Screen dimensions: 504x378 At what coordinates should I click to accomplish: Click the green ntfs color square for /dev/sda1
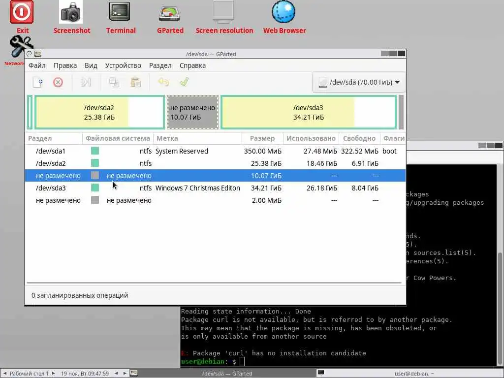point(95,151)
